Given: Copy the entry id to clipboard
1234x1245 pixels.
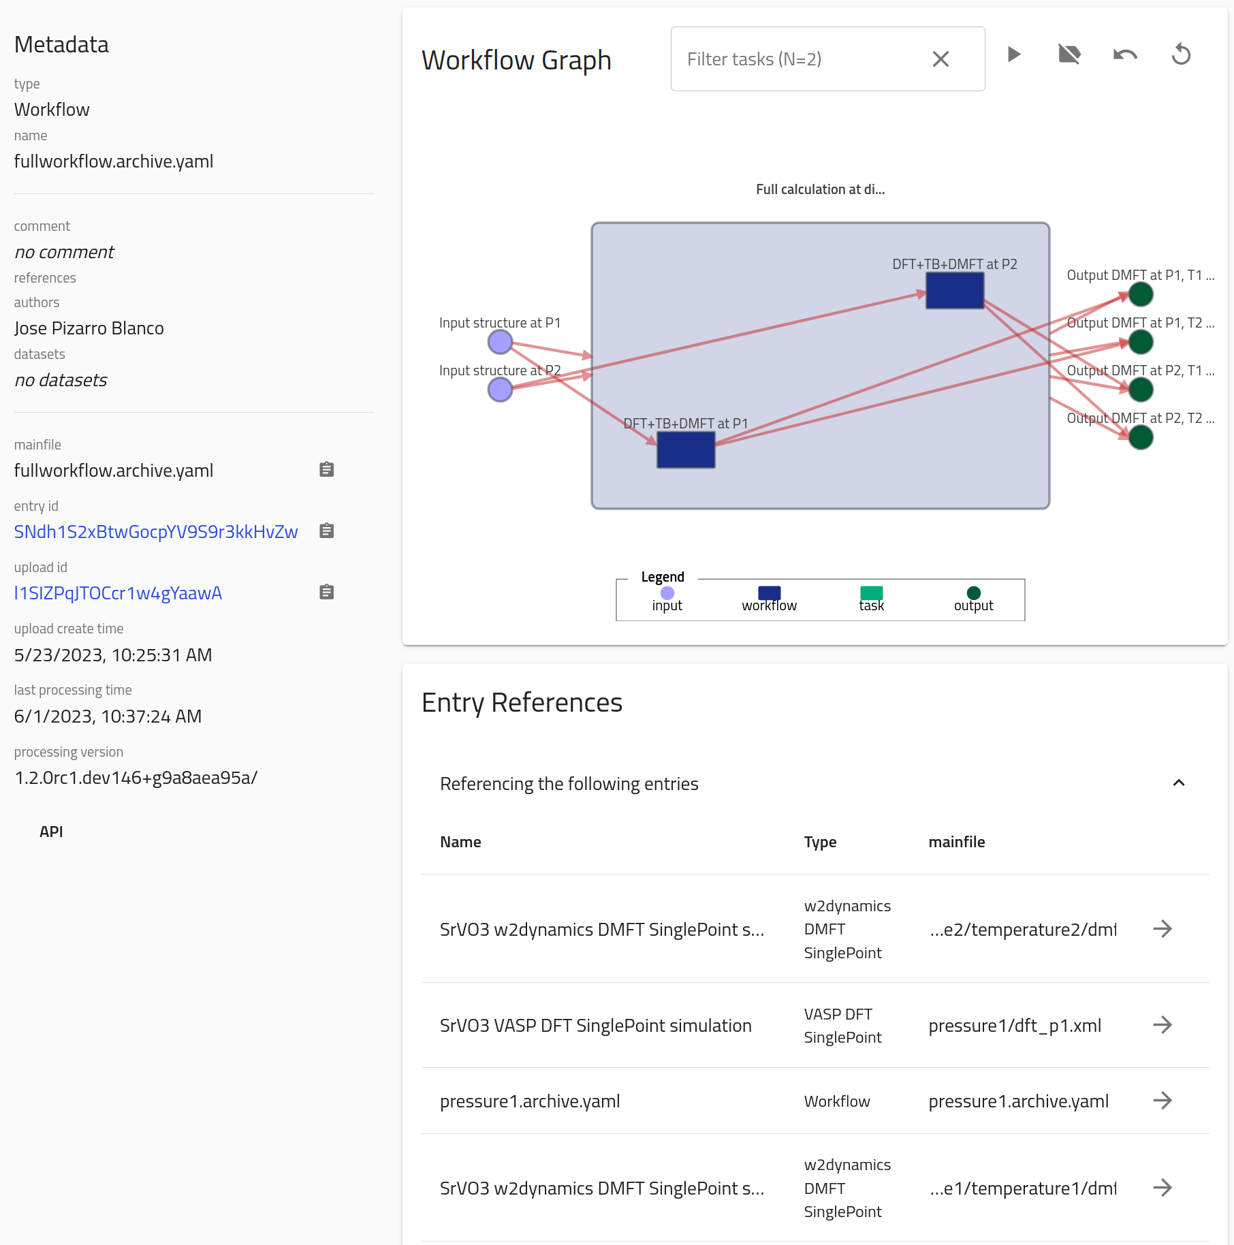Looking at the screenshot, I should click(x=327, y=531).
